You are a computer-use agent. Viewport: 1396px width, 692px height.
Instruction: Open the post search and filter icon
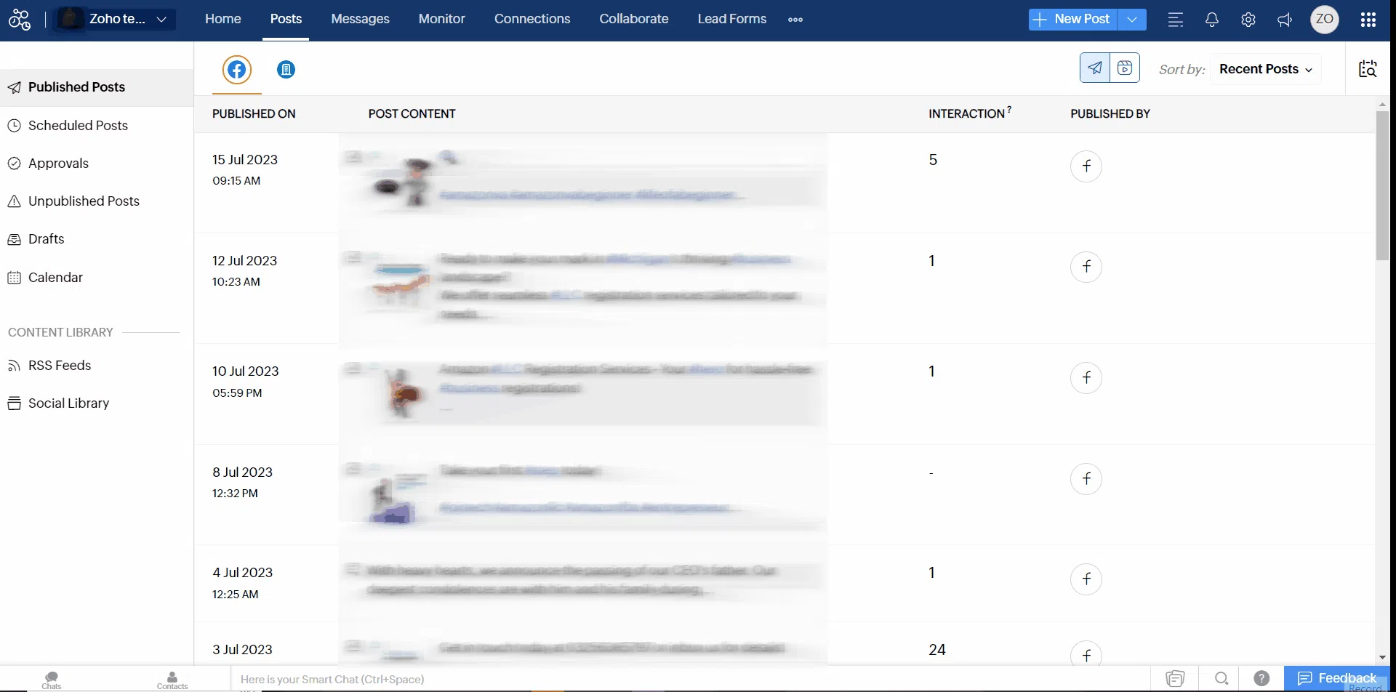point(1368,69)
